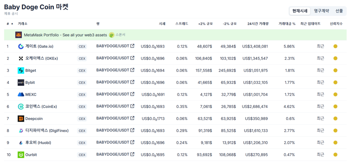349x164 pixels.
Task: Sort table by 24시간 거래량 header
Action: (258, 24)
